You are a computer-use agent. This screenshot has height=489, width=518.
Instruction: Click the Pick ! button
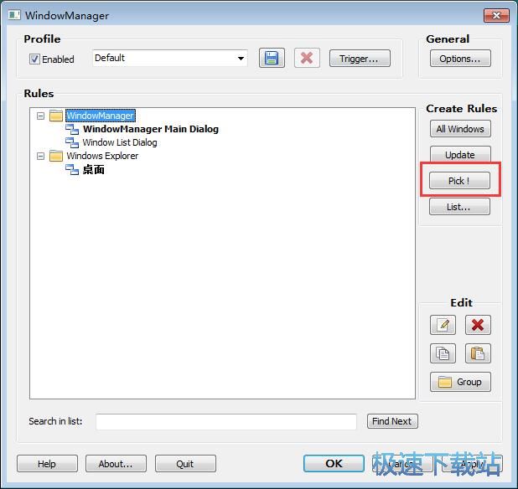click(459, 181)
